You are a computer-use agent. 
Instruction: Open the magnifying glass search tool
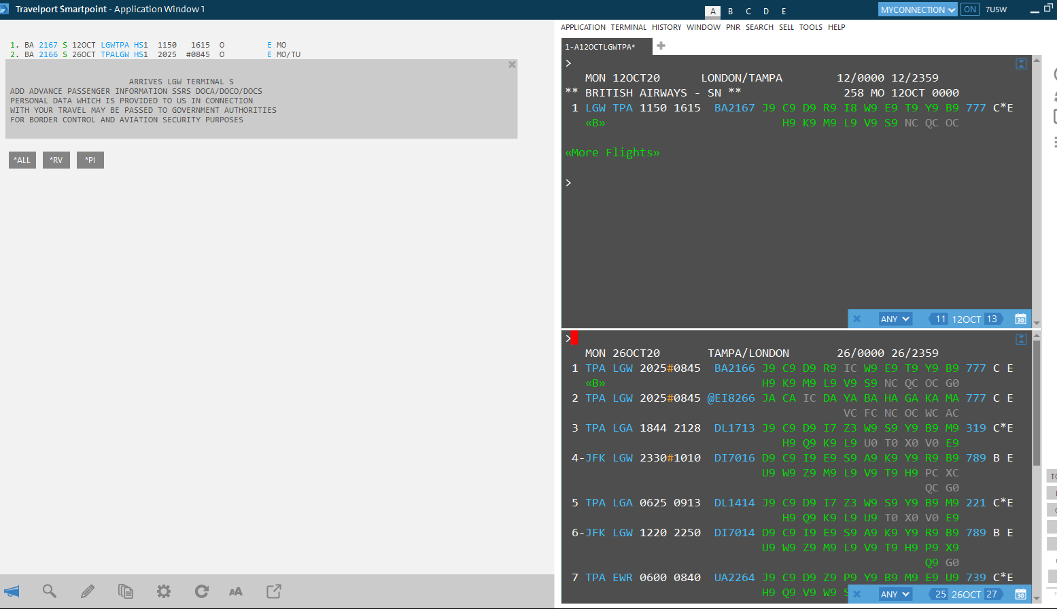click(x=50, y=591)
